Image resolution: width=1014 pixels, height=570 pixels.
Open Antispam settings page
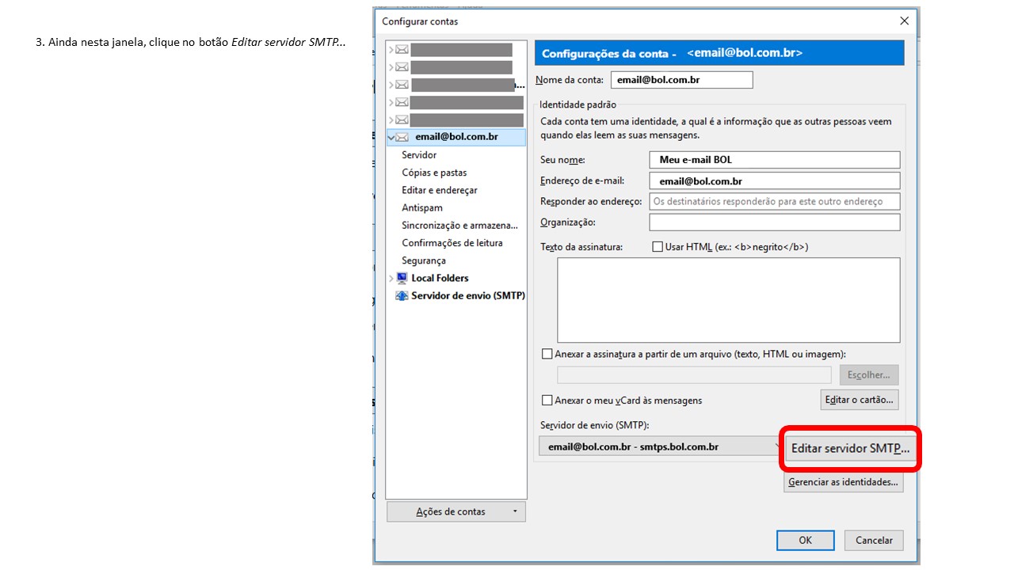point(422,207)
